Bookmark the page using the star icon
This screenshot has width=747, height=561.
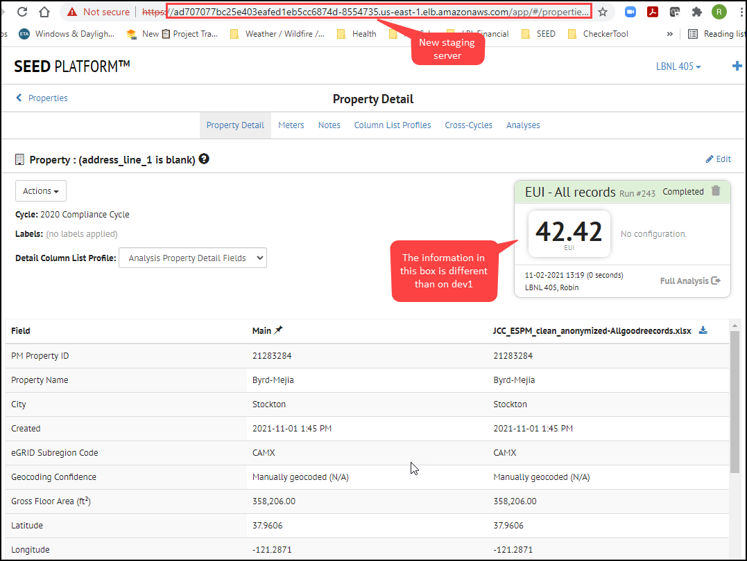click(x=603, y=11)
